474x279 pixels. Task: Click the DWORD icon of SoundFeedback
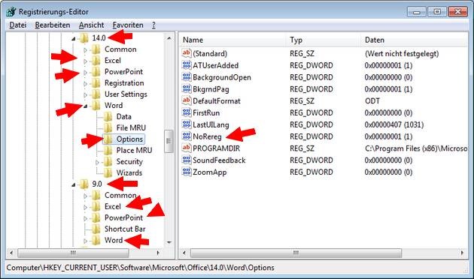(x=187, y=160)
